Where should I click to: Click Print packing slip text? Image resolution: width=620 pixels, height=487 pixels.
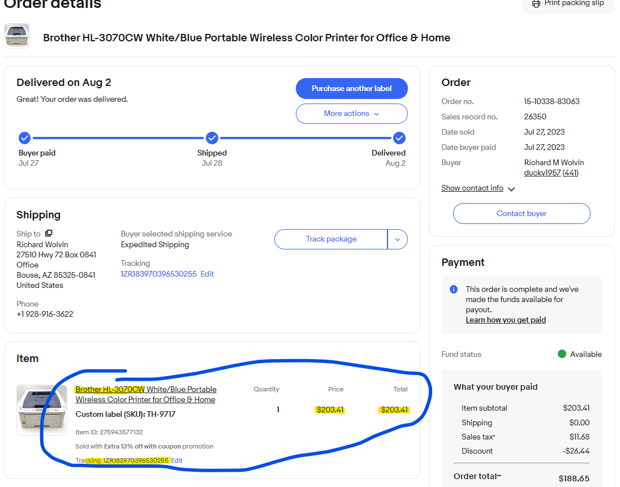click(x=574, y=3)
